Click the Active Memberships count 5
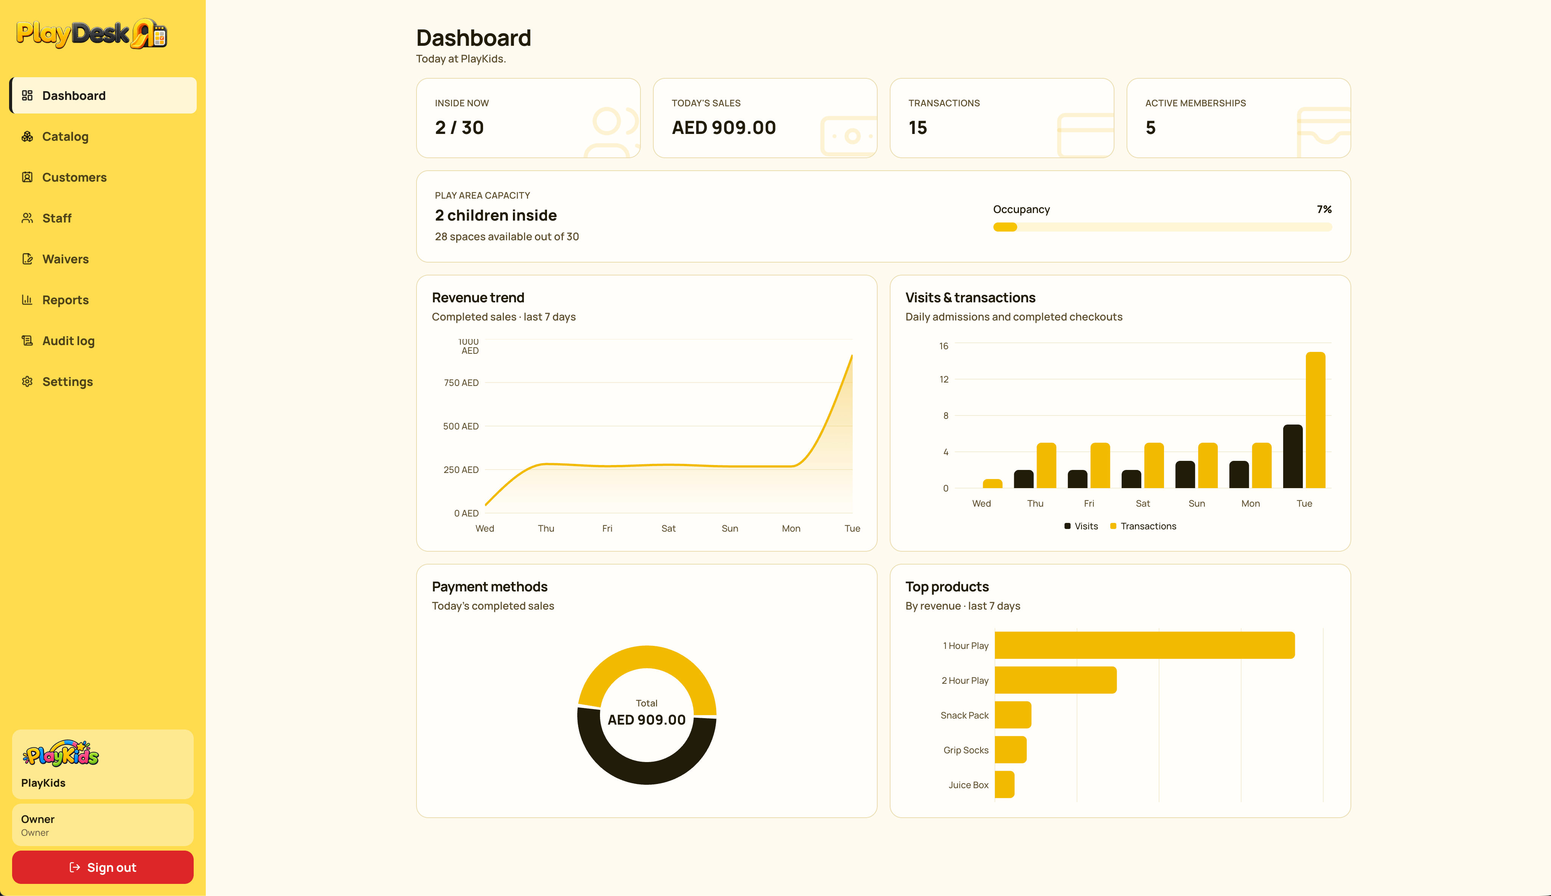This screenshot has width=1551, height=896. 1150,128
